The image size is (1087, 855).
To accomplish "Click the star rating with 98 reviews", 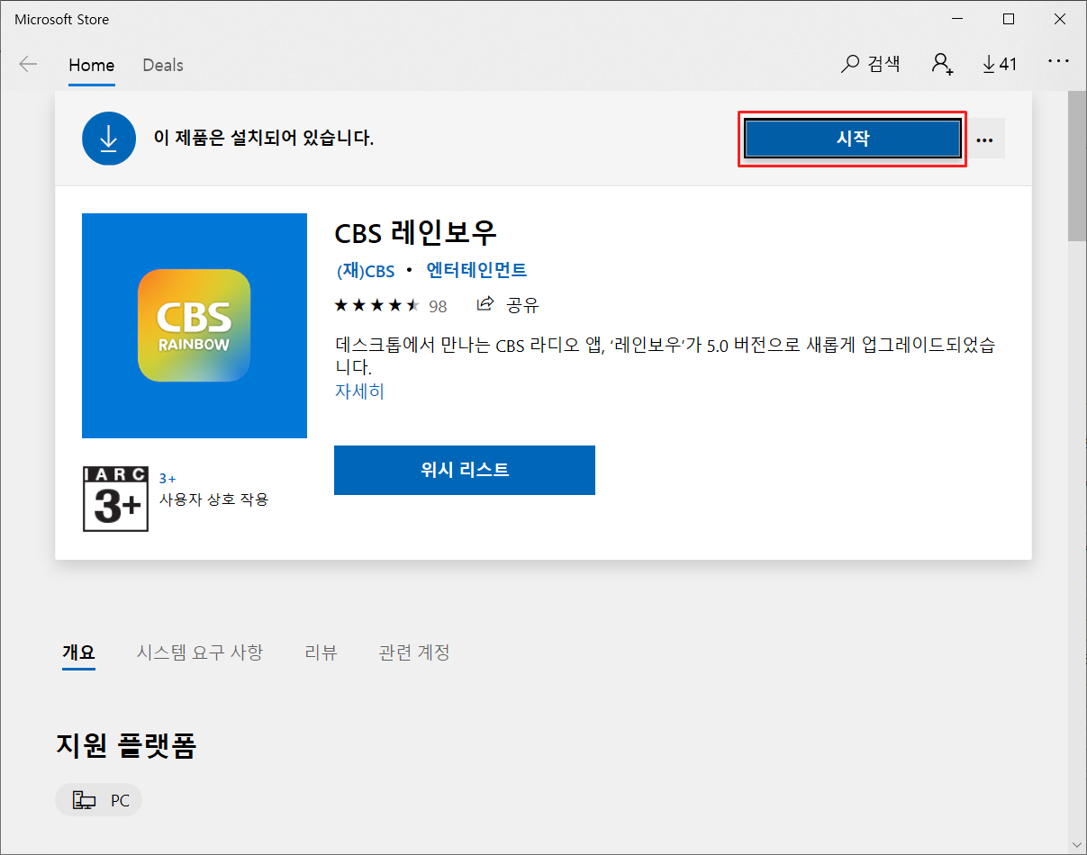I will coord(391,305).
